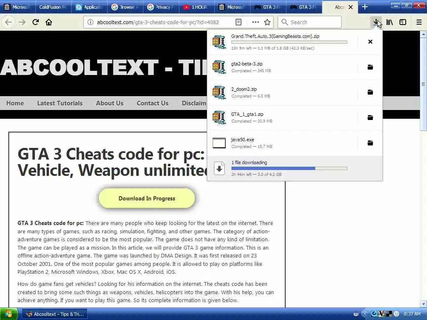The image size is (427, 320).
Task: Click the 2_doom2.zip archive icon
Action: (219, 92)
